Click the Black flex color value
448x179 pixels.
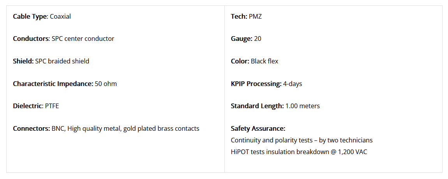pos(265,61)
